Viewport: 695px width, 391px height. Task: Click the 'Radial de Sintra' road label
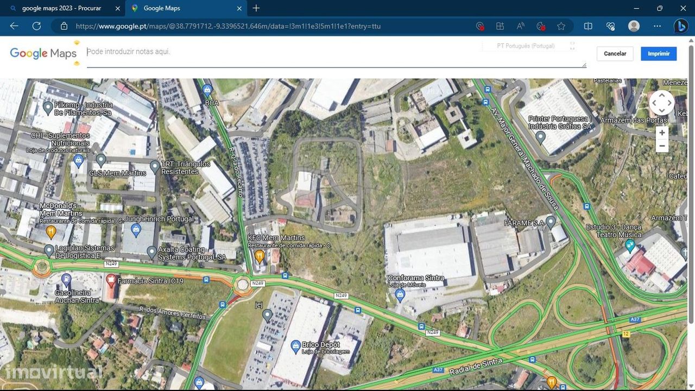[x=476, y=366]
